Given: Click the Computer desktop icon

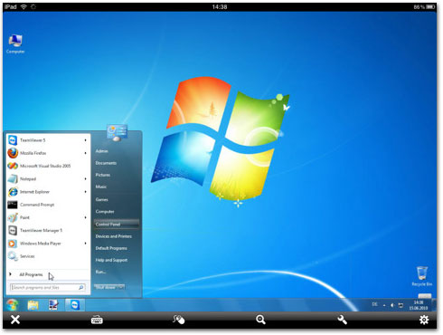Looking at the screenshot, I should point(15,44).
